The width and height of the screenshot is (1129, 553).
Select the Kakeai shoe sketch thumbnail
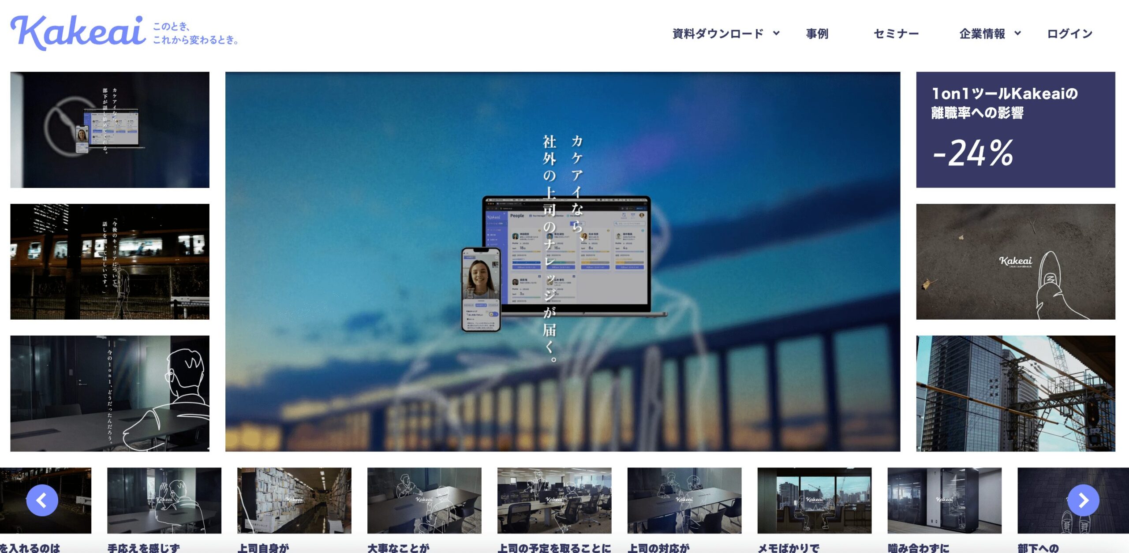[1015, 262]
